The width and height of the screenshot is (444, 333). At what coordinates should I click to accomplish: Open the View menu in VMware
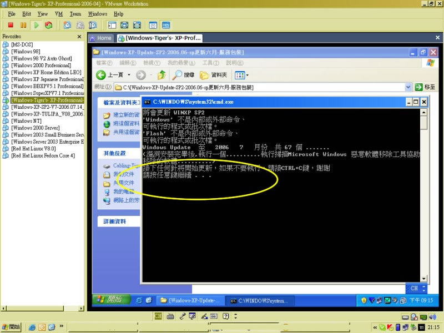click(43, 14)
